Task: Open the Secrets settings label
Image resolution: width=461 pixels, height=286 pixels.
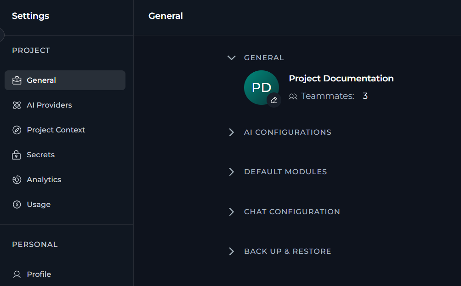Action: 40,155
